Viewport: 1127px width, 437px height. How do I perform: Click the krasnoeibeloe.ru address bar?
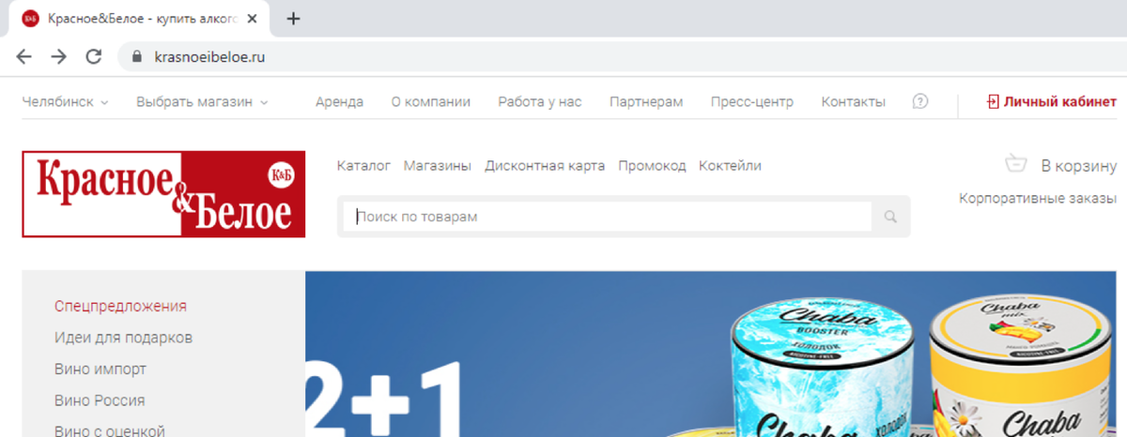pyautogui.click(x=620, y=56)
